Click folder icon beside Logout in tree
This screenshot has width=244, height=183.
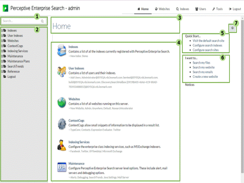pyautogui.click(x=5, y=77)
